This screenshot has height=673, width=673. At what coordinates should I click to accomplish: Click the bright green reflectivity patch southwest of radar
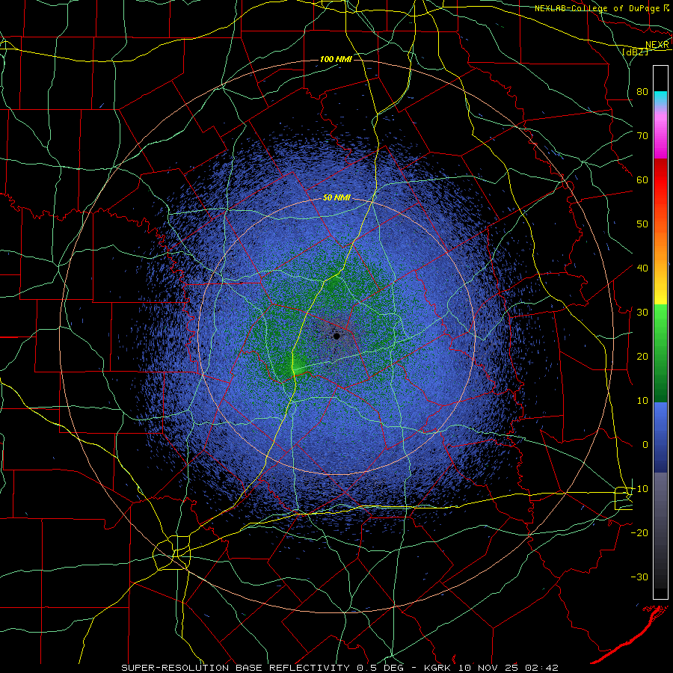click(x=296, y=366)
